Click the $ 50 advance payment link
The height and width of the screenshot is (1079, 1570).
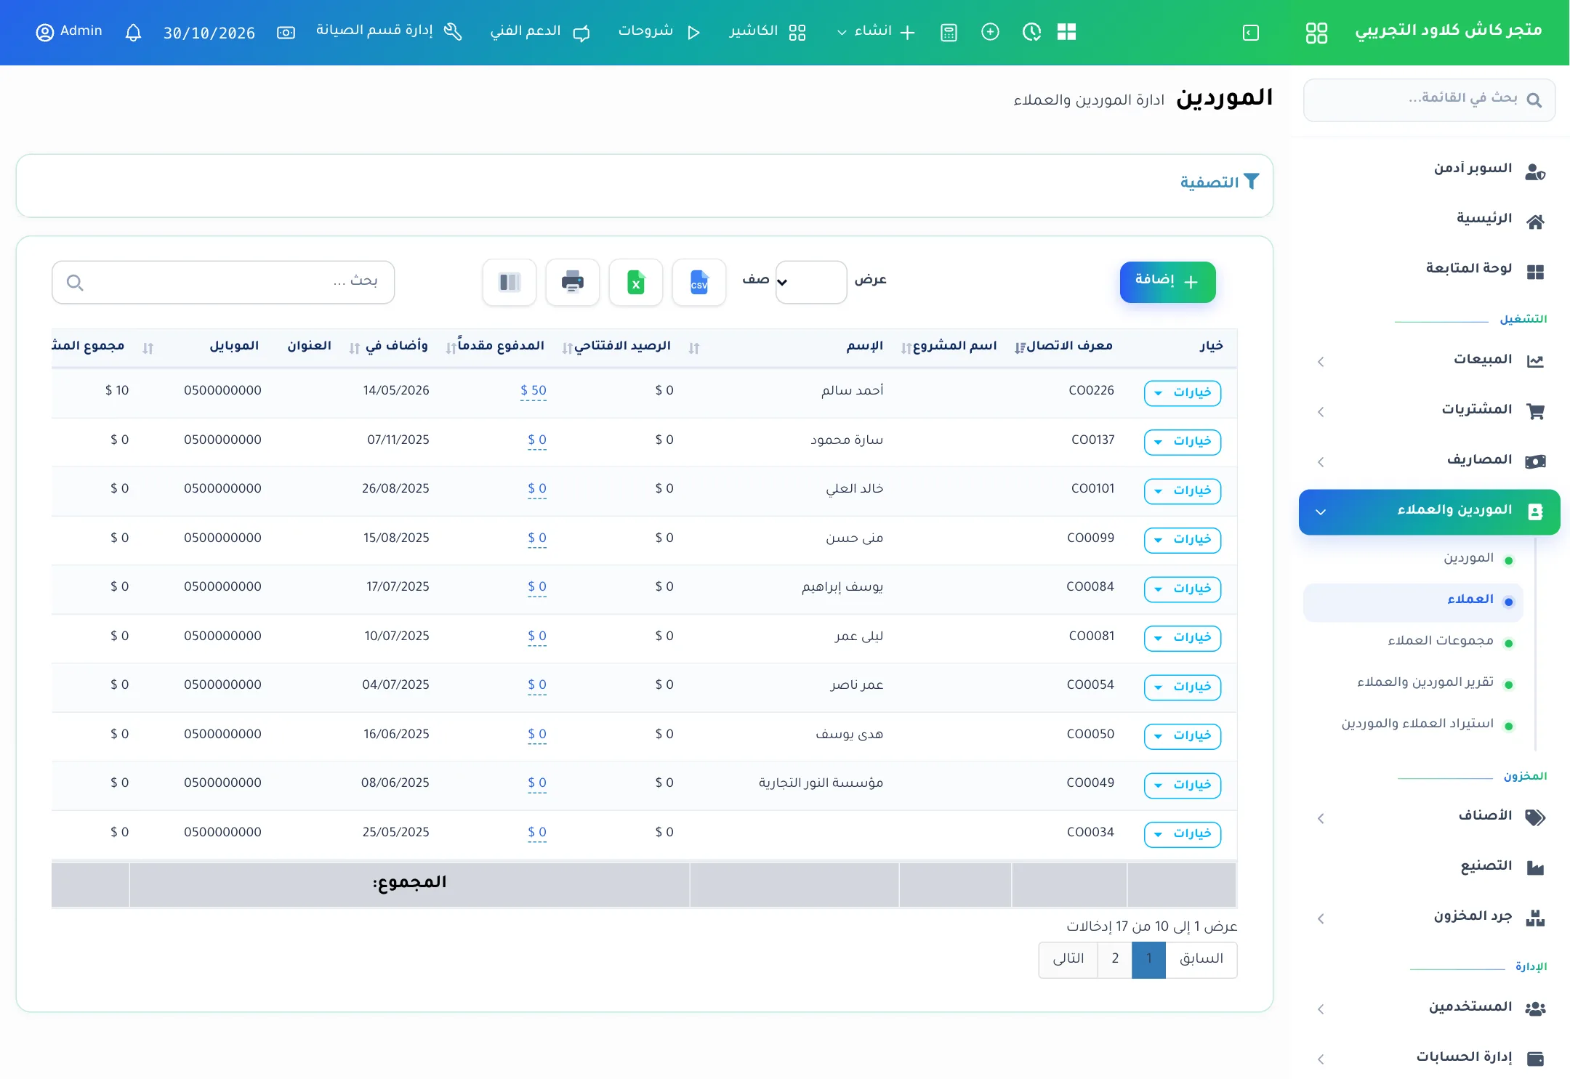534,390
